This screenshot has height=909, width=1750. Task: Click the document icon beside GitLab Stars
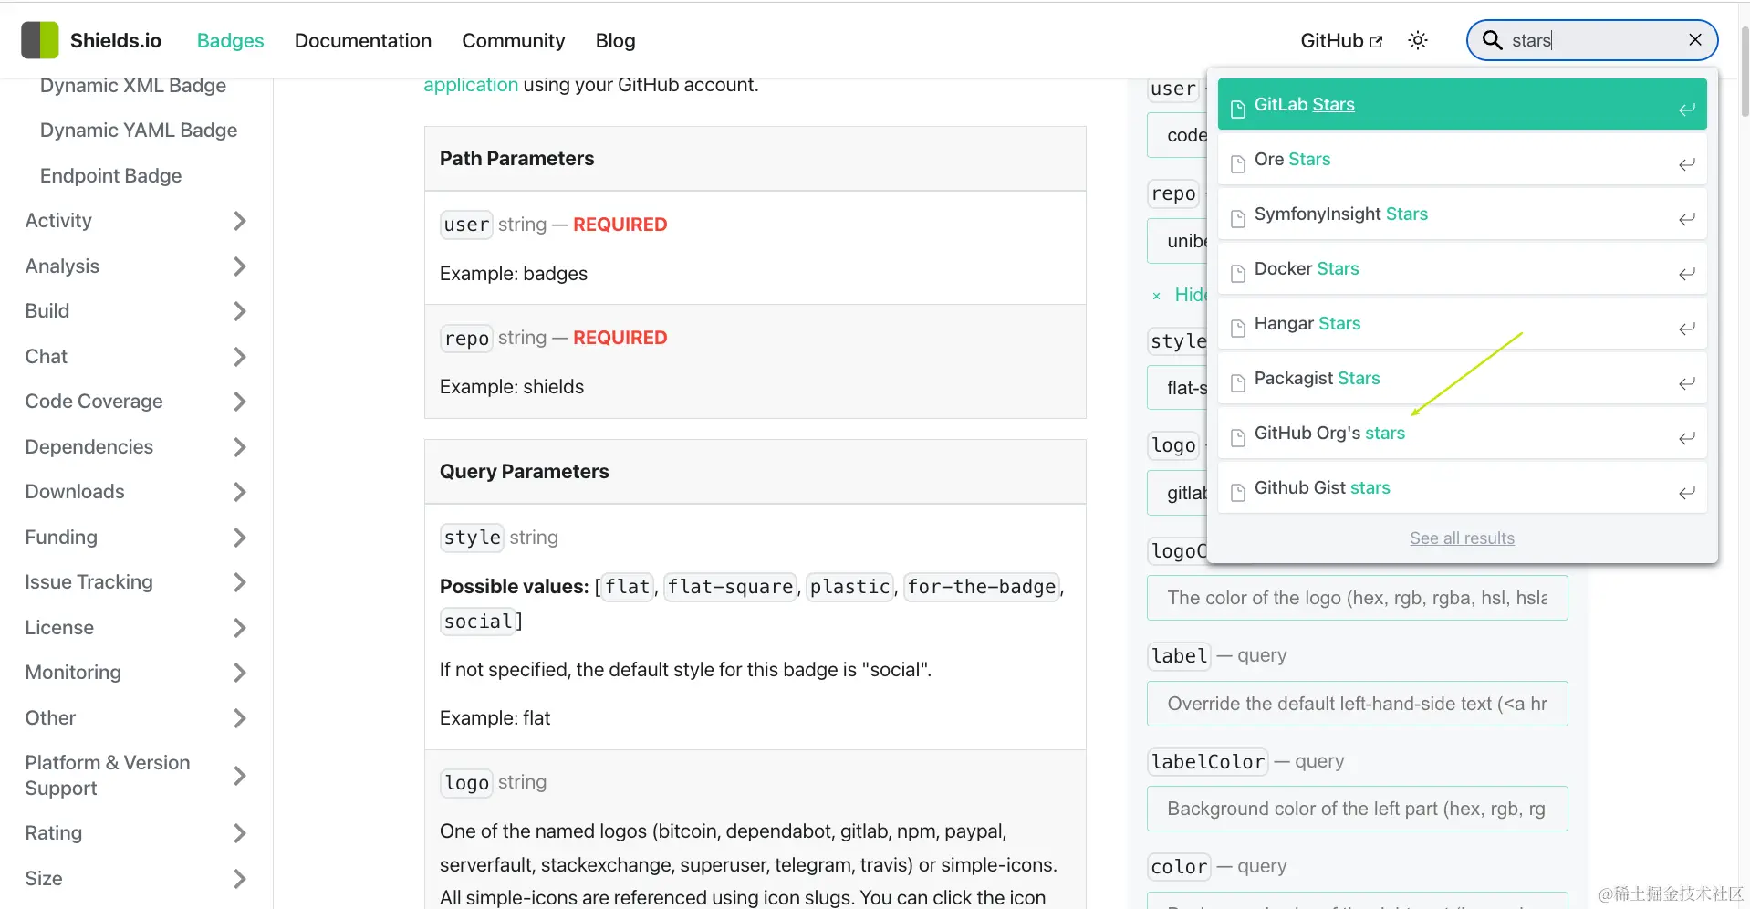pyautogui.click(x=1238, y=110)
